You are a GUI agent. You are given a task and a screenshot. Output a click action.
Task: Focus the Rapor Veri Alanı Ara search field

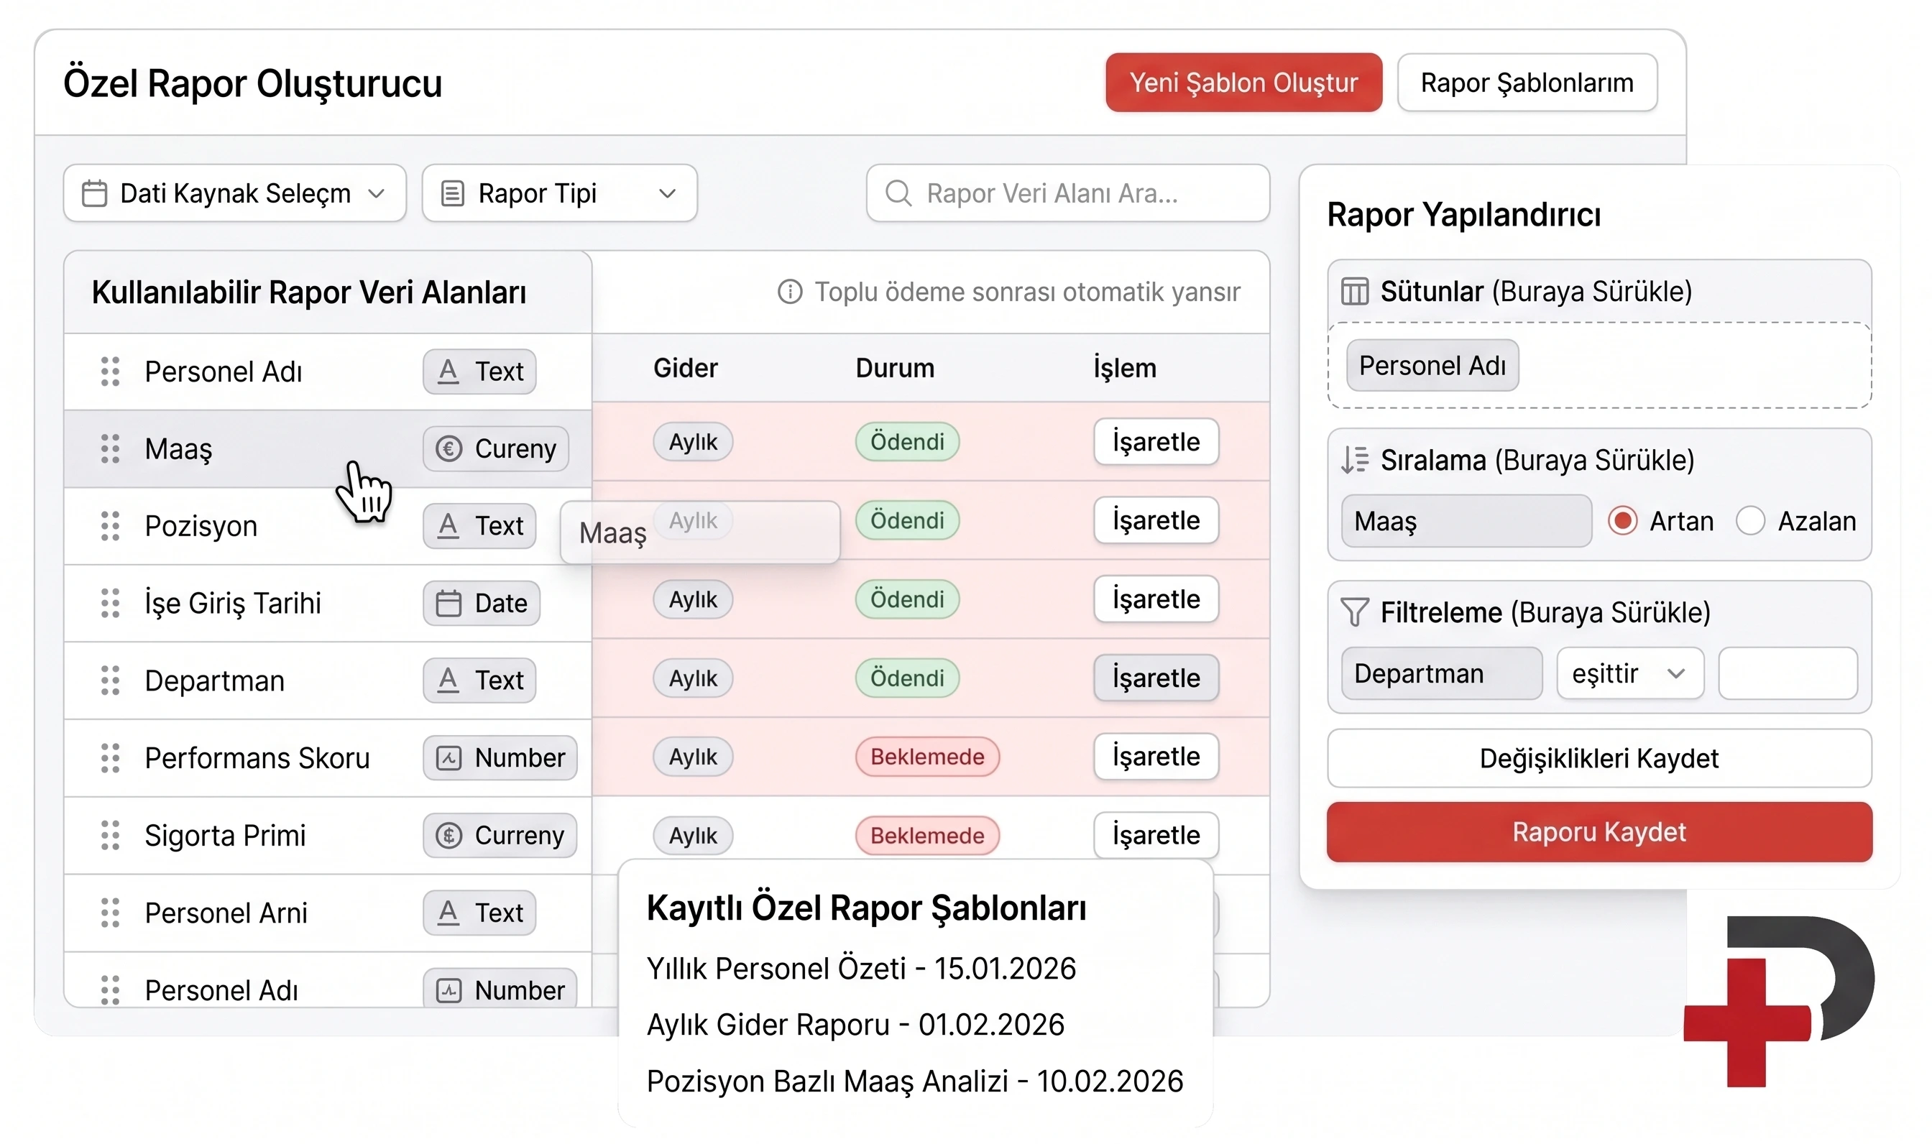(x=1067, y=193)
